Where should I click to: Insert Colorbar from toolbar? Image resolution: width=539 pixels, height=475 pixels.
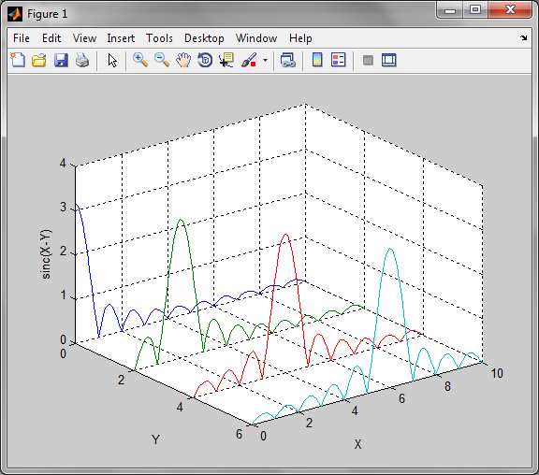pyautogui.click(x=317, y=60)
